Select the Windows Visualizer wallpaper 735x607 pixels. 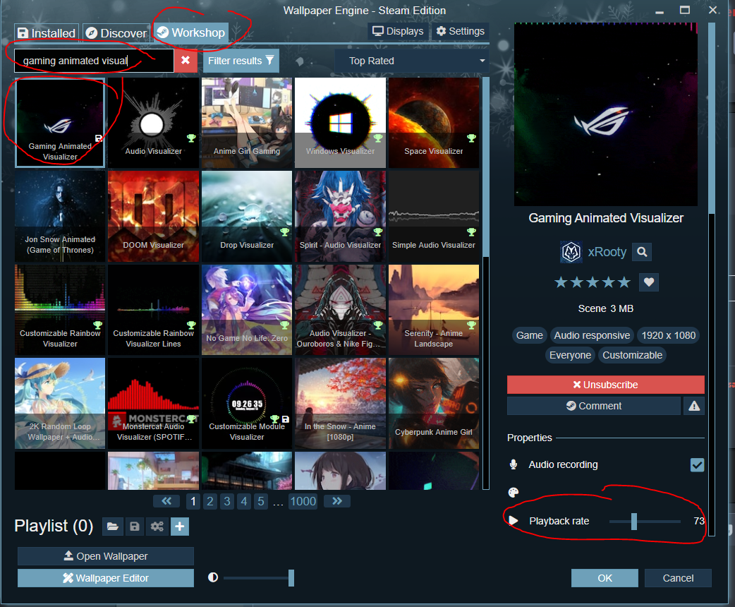tap(340, 123)
